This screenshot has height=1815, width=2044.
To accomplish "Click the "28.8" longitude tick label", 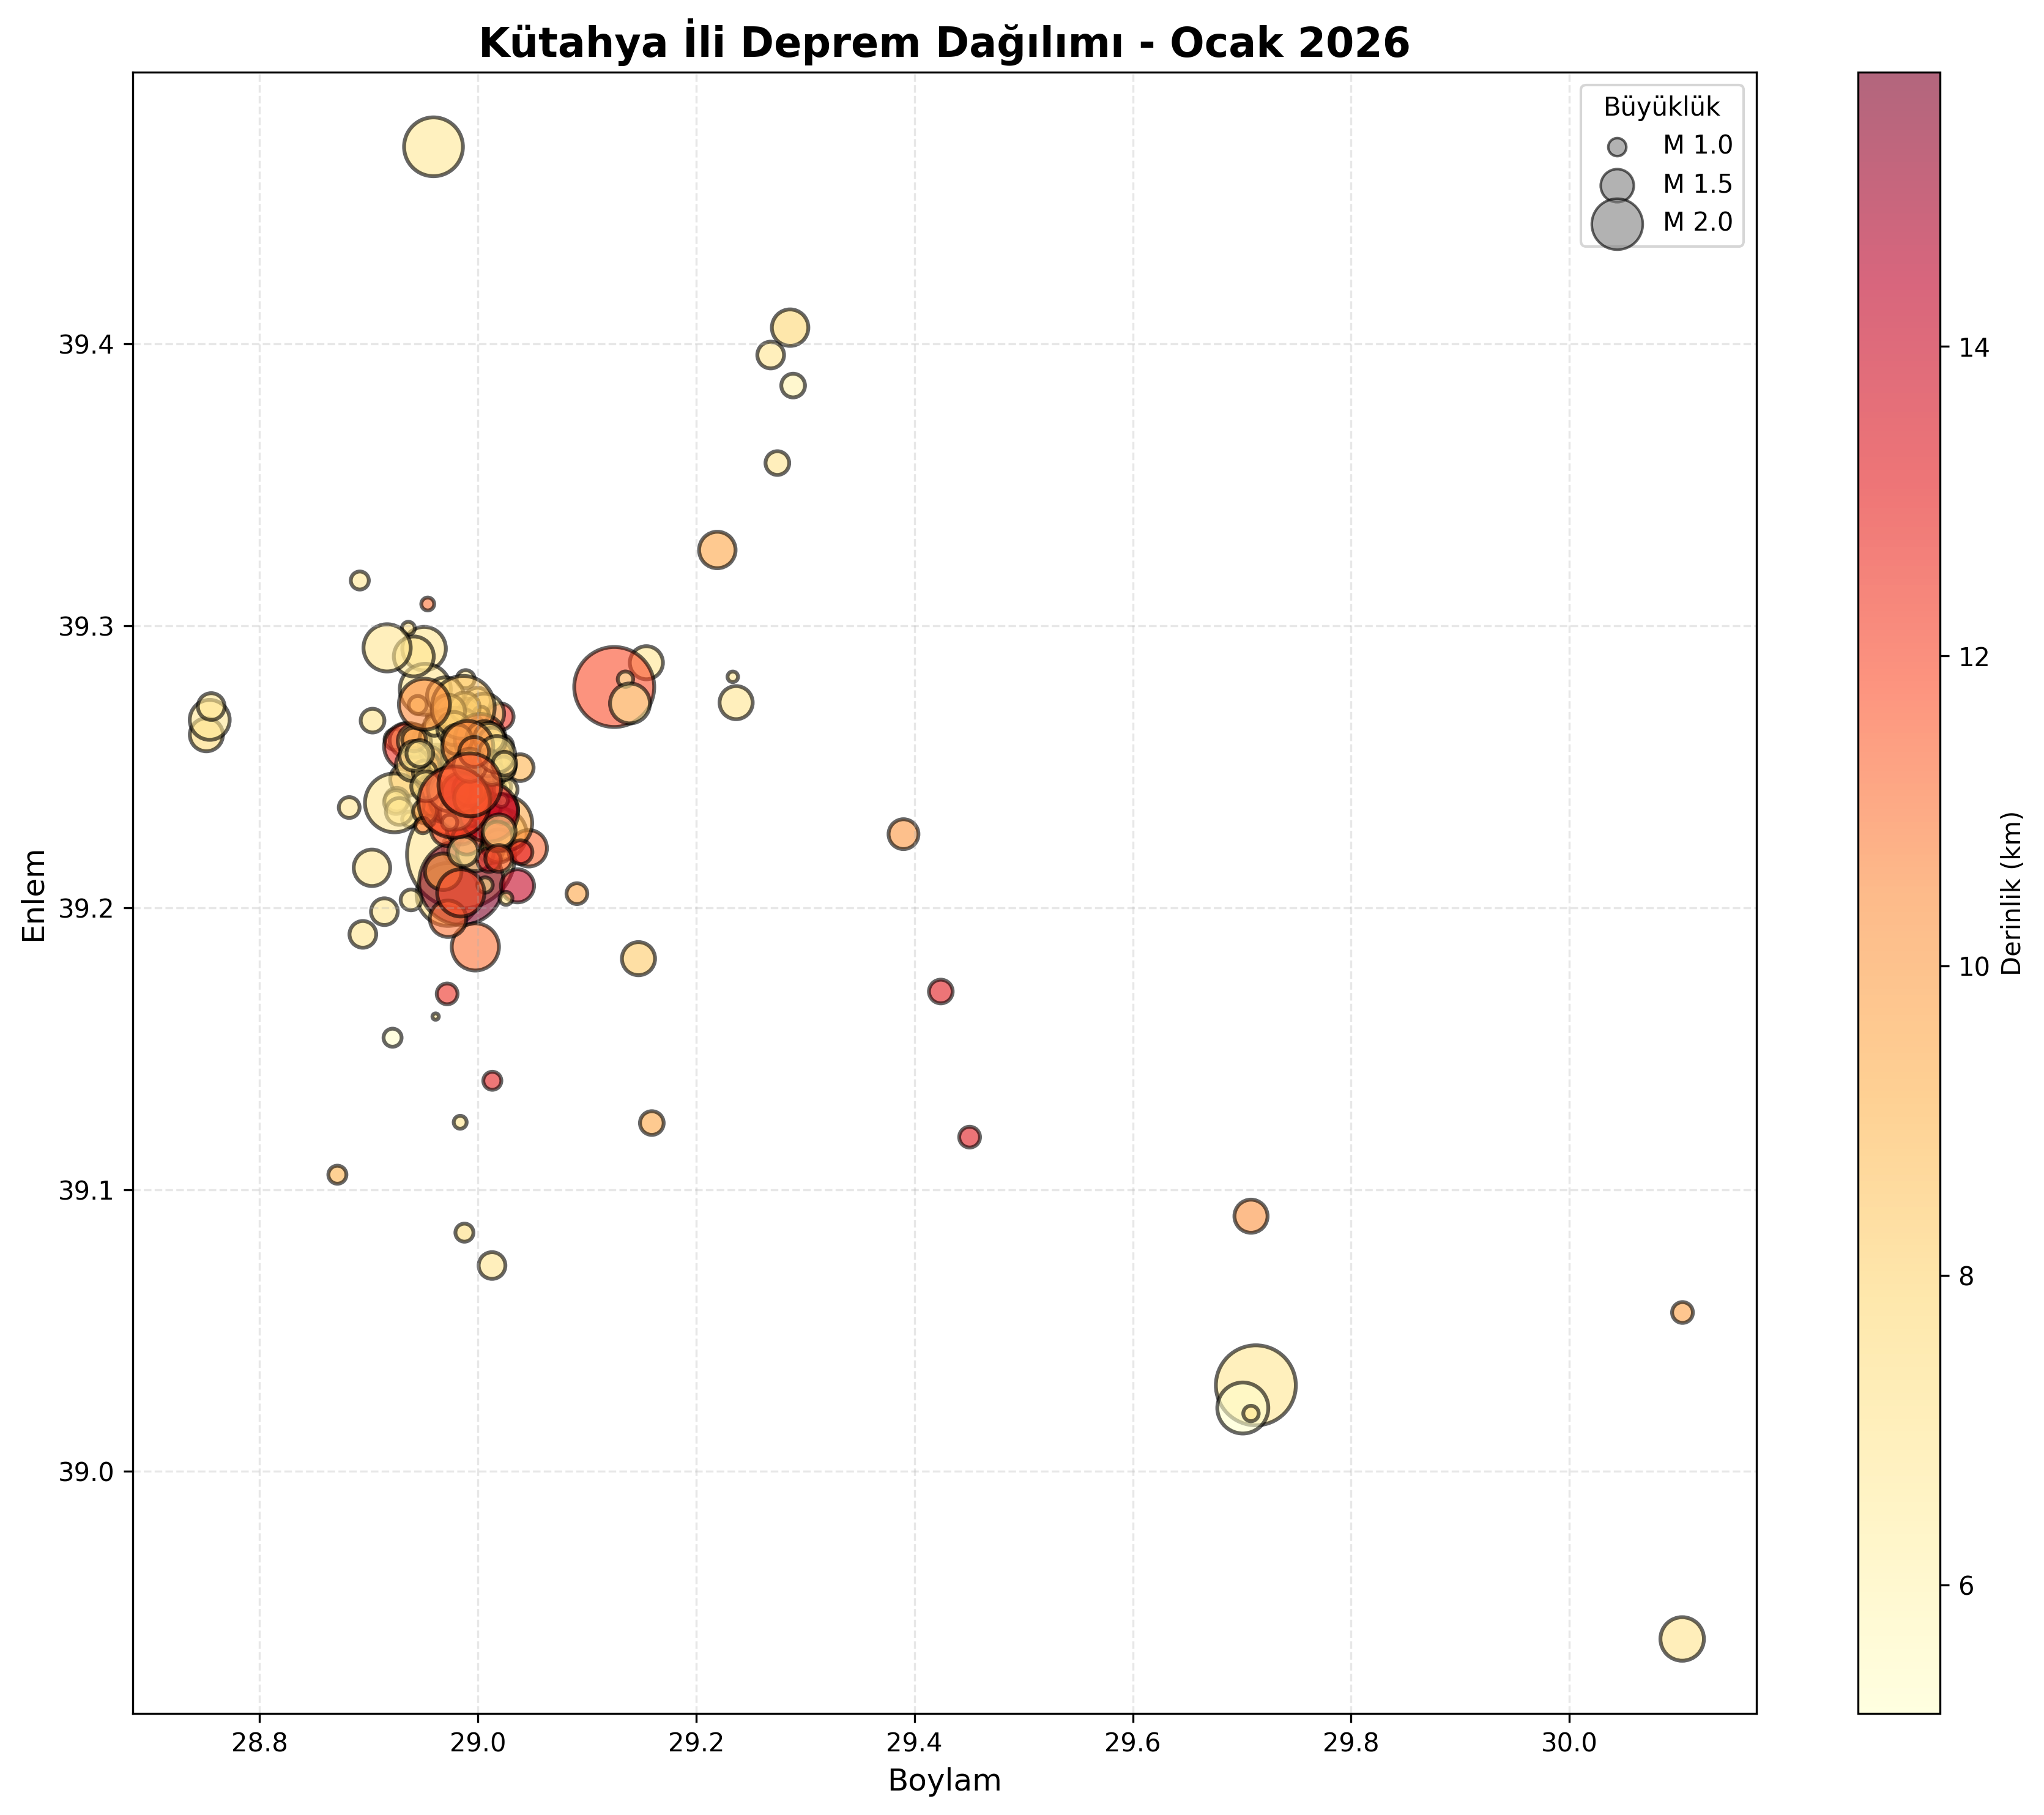I will coord(259,1744).
